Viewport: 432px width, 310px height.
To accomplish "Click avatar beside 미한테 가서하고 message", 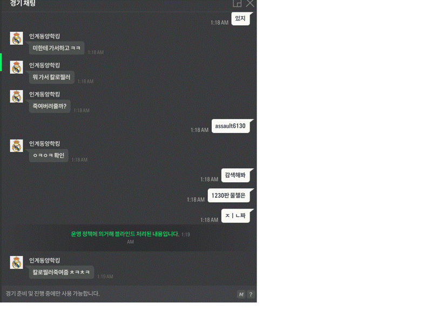I will point(17,38).
